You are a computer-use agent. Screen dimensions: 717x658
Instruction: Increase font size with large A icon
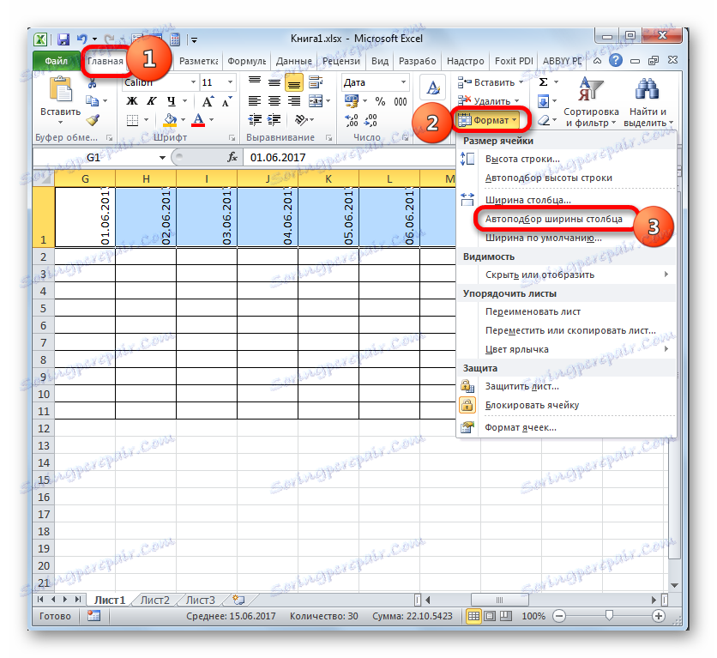pyautogui.click(x=208, y=101)
